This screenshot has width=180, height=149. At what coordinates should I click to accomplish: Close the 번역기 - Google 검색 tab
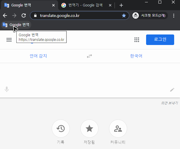(110, 5)
